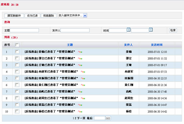
Task: Go to 下一页 next page
Action: click(81, 118)
